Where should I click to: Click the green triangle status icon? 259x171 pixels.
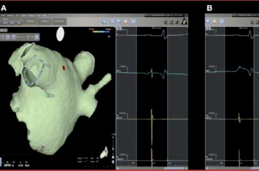pos(185,21)
